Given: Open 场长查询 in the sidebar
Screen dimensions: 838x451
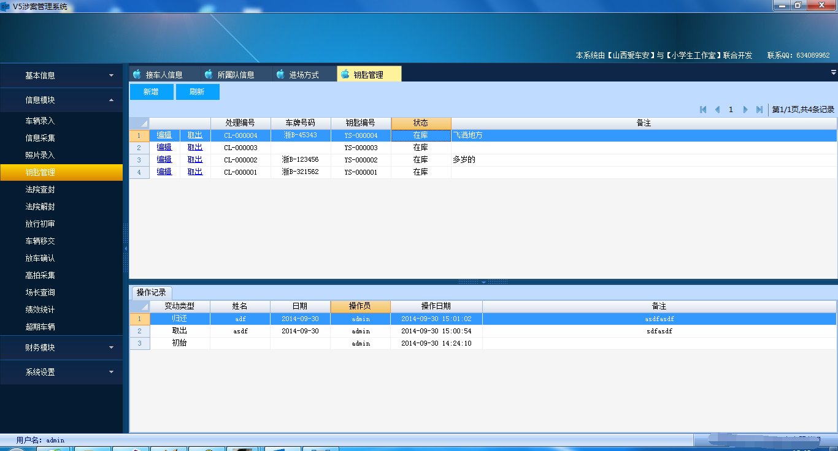Looking at the screenshot, I should point(61,292).
